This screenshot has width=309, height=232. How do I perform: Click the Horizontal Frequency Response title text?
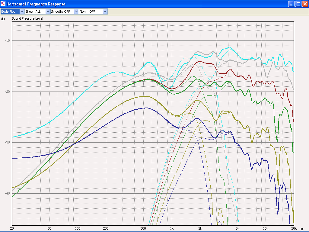pyautogui.click(x=36, y=4)
